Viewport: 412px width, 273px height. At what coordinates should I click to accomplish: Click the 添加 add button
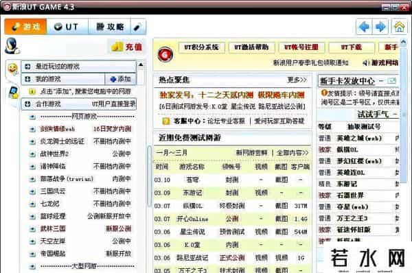click(x=120, y=79)
